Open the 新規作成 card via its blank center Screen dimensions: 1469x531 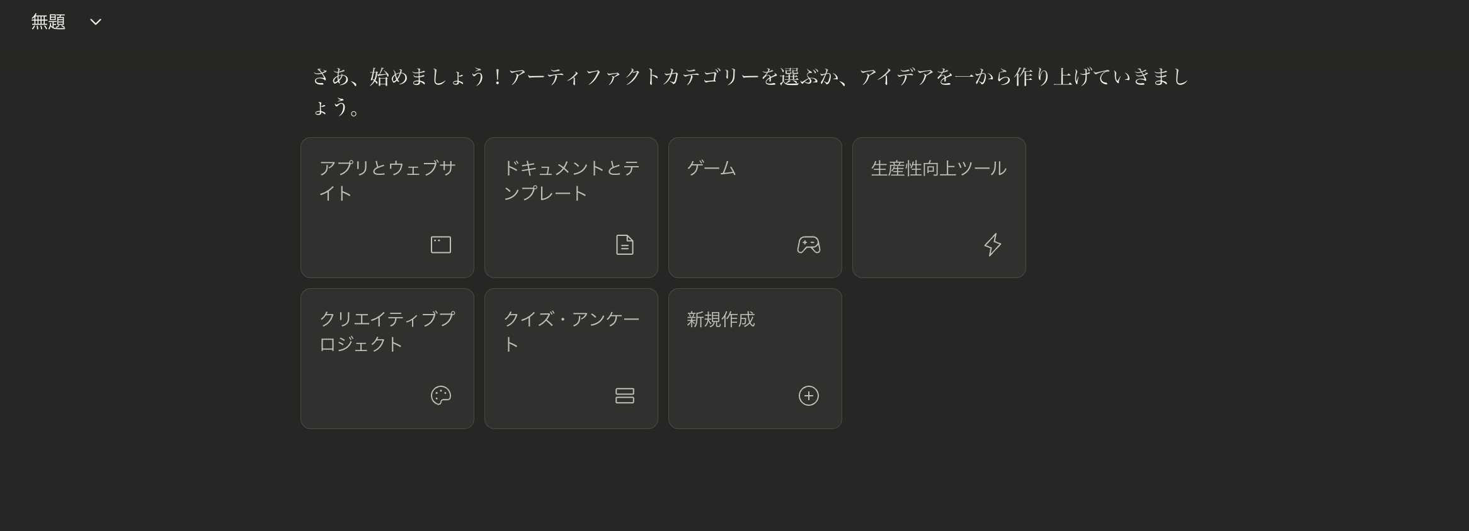coord(755,359)
